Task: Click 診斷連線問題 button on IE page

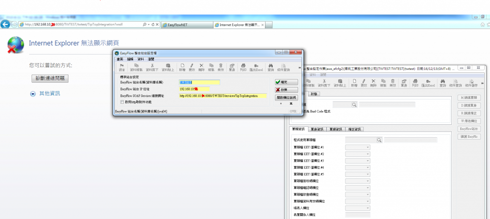Action: click(x=50, y=78)
